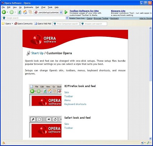Expand the Opera bookmarks folder arrow
This screenshot has height=146, width=153.
point(12,23)
